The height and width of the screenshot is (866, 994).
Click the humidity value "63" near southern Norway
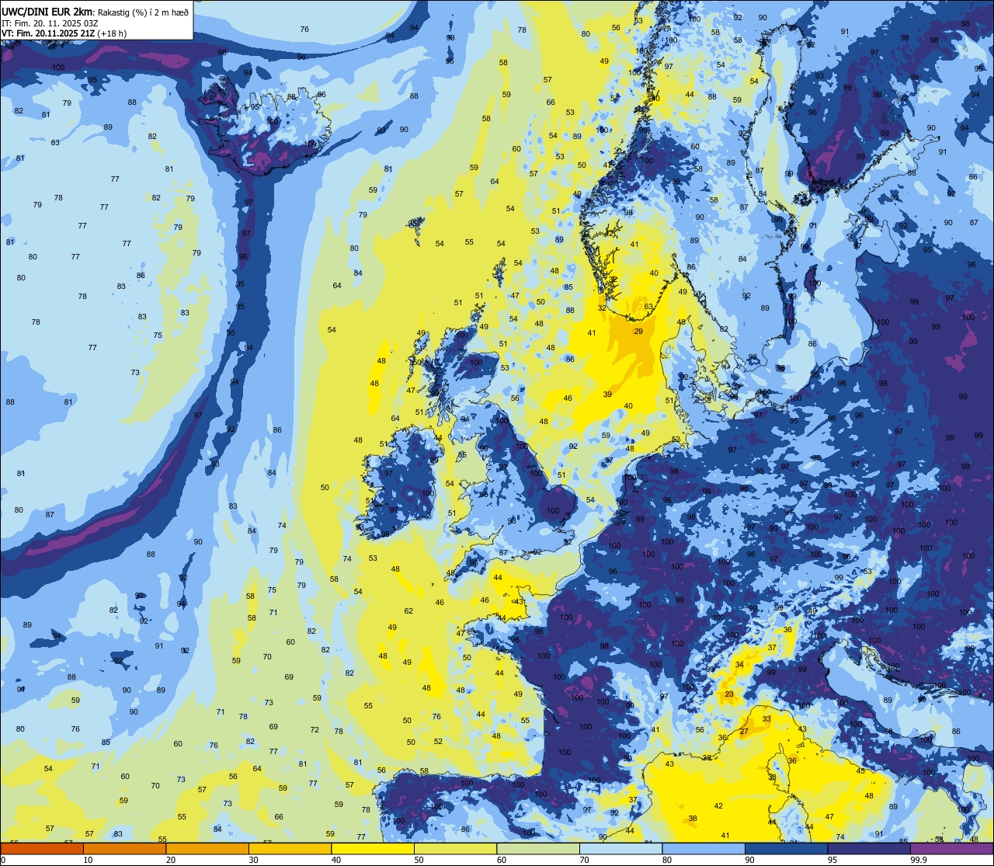point(648,307)
